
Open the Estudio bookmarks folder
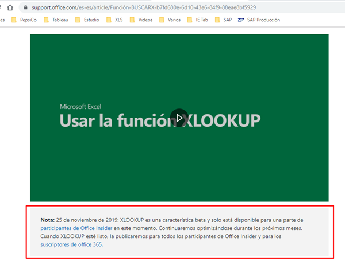pyautogui.click(x=87, y=20)
